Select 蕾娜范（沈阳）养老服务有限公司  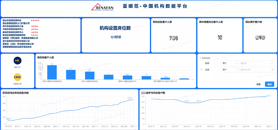(18, 44)
